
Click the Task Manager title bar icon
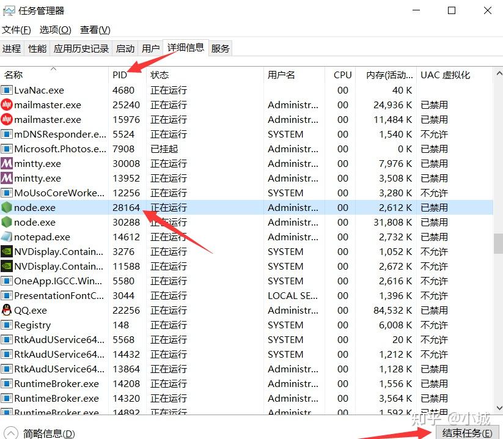[9, 10]
